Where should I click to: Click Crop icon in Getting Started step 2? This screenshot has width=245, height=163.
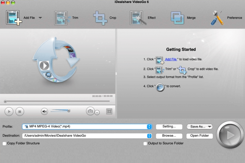point(182,70)
